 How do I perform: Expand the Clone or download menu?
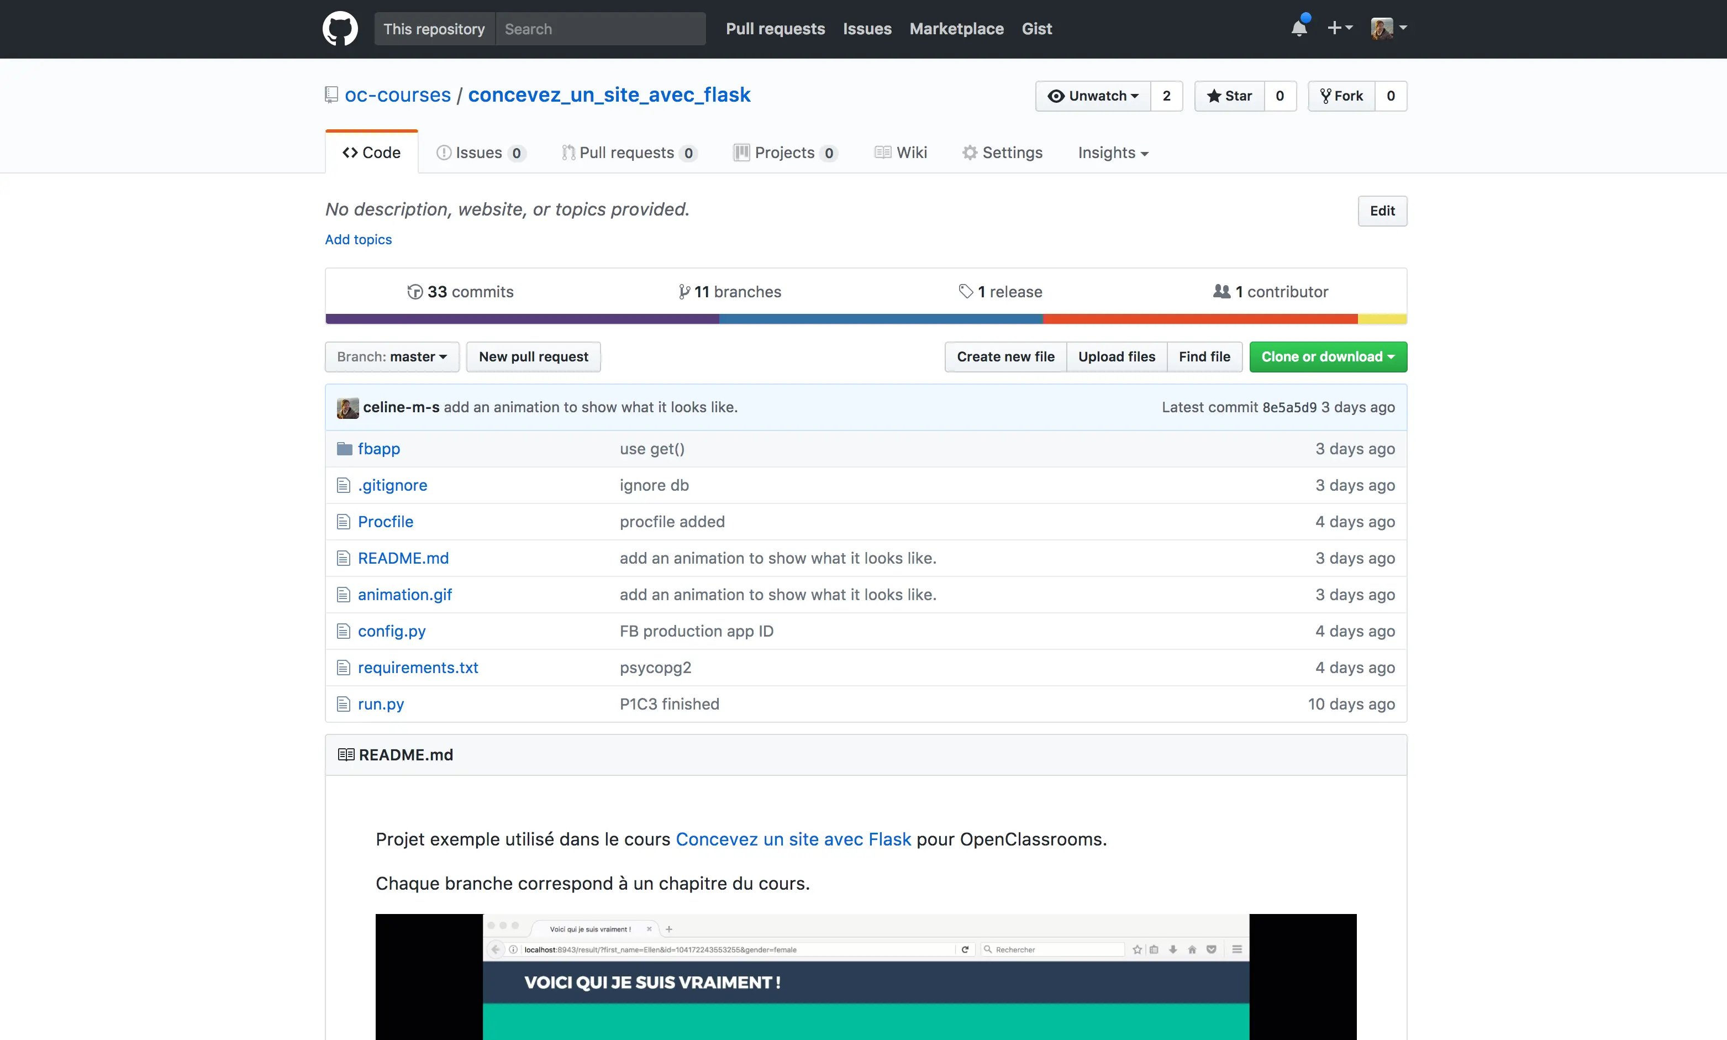(x=1328, y=357)
